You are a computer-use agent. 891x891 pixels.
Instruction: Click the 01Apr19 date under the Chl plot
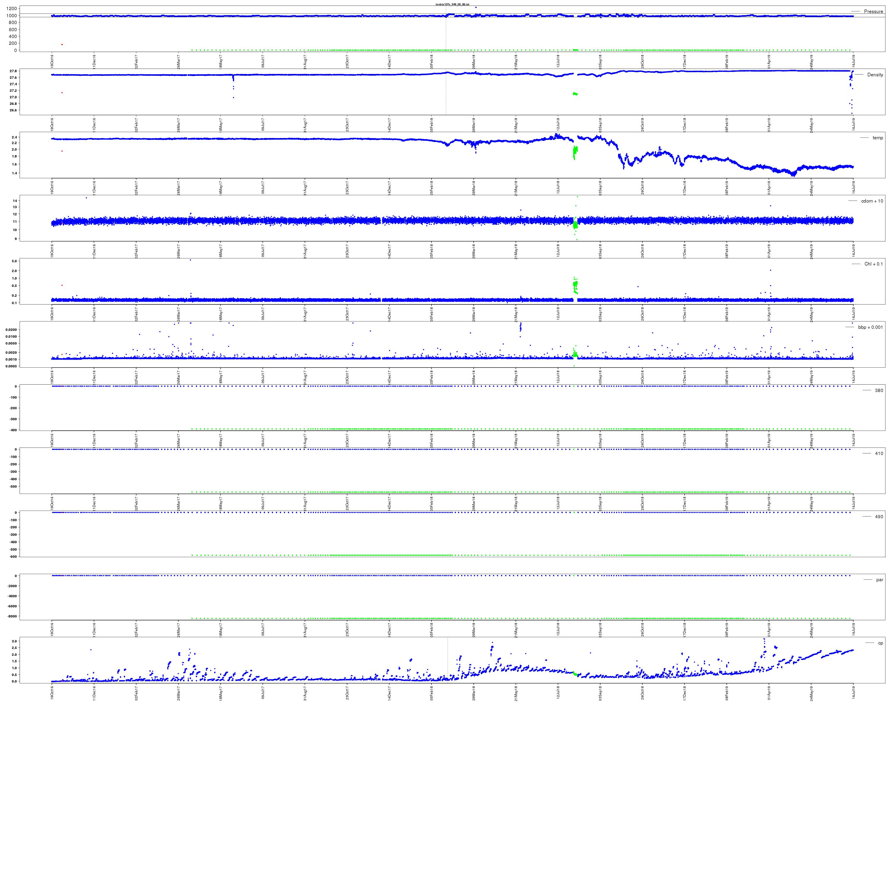tap(769, 314)
